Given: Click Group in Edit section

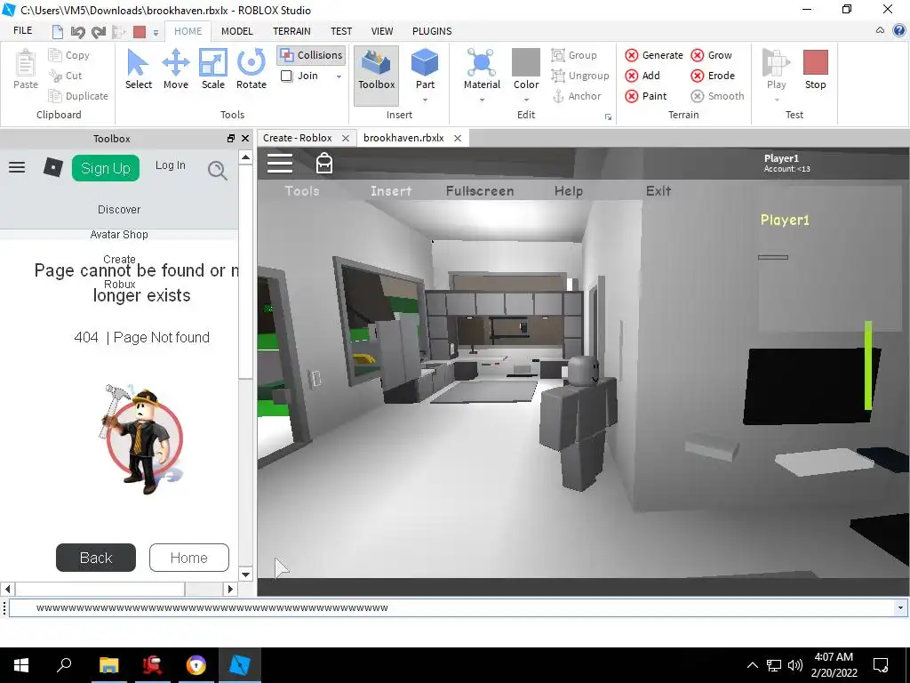Looking at the screenshot, I should [574, 55].
